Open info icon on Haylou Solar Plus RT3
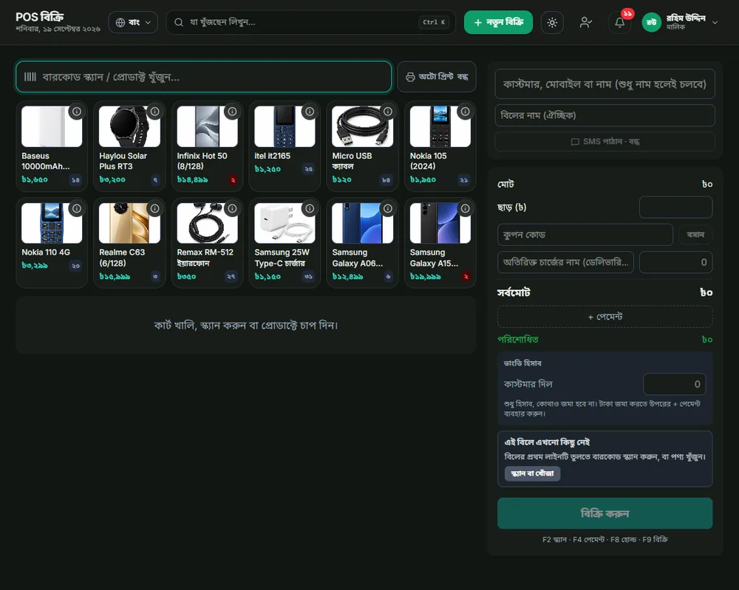 pos(154,112)
